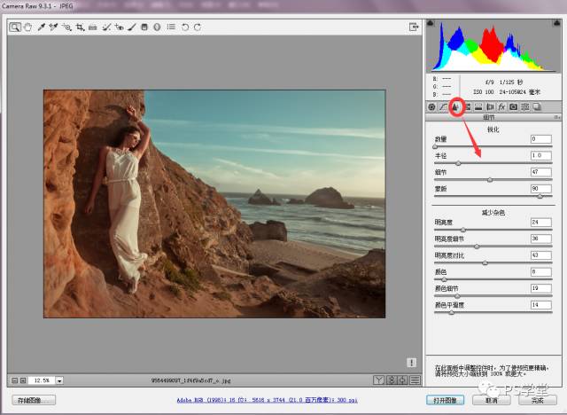The width and height of the screenshot is (567, 415).
Task: Open the Preferences list icon in toolbar
Action: 170,27
